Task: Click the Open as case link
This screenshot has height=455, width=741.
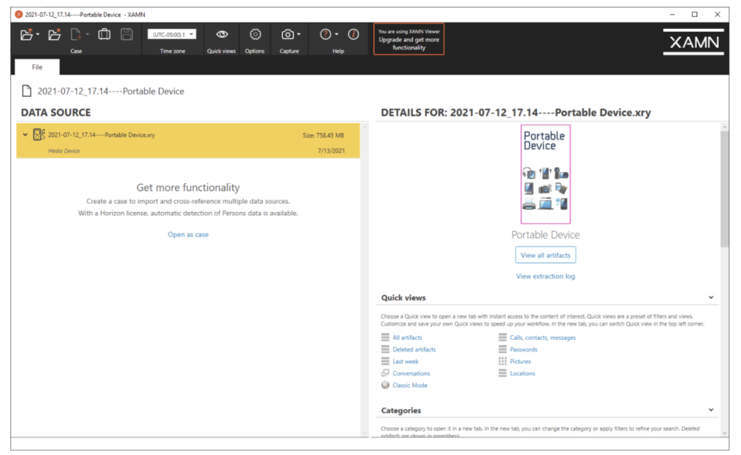Action: 188,234
